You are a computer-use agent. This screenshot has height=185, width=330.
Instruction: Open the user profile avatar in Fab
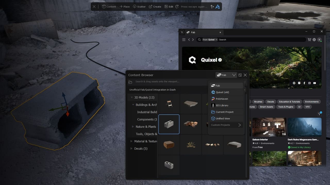319,40
